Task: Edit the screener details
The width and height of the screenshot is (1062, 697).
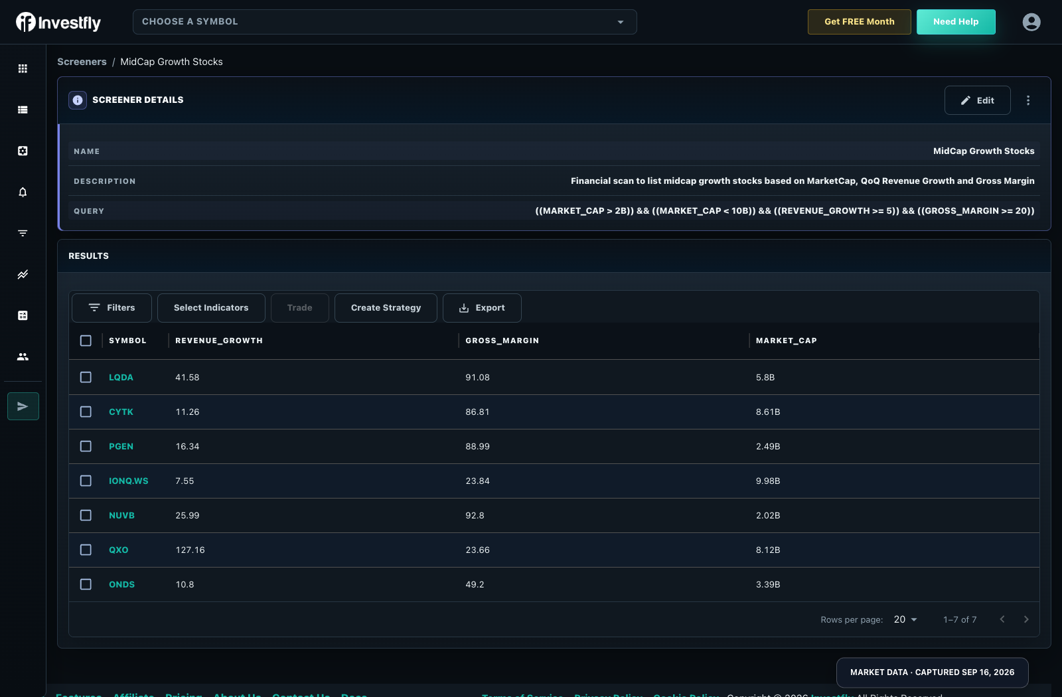Action: click(978, 100)
